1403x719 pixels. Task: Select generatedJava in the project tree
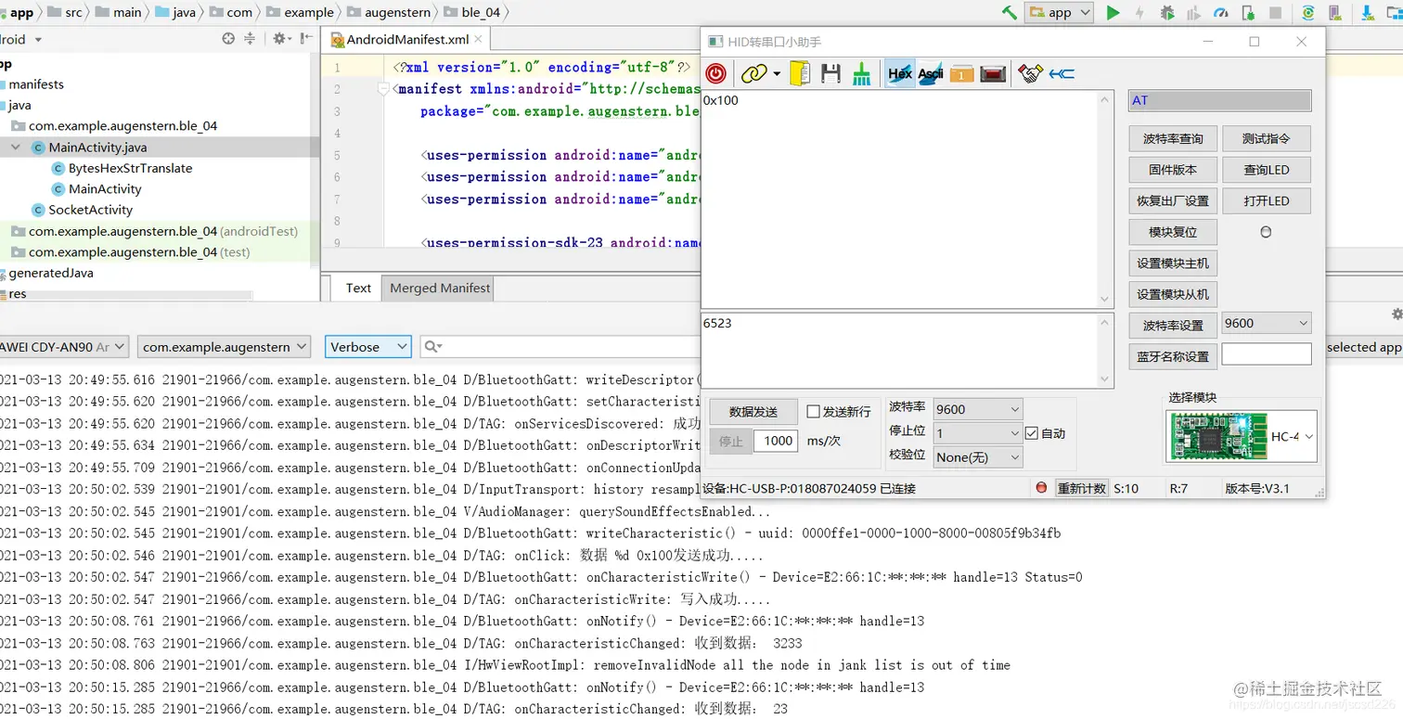coord(51,273)
